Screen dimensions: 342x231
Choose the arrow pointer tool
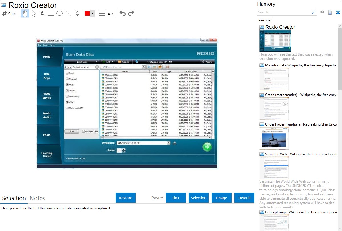[34, 13]
